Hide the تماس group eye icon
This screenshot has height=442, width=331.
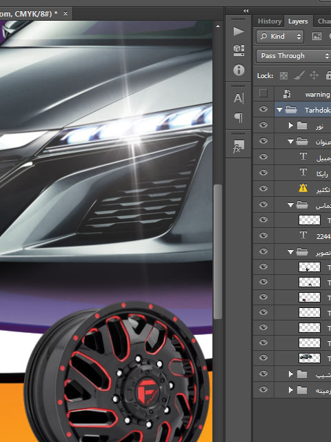click(x=263, y=204)
